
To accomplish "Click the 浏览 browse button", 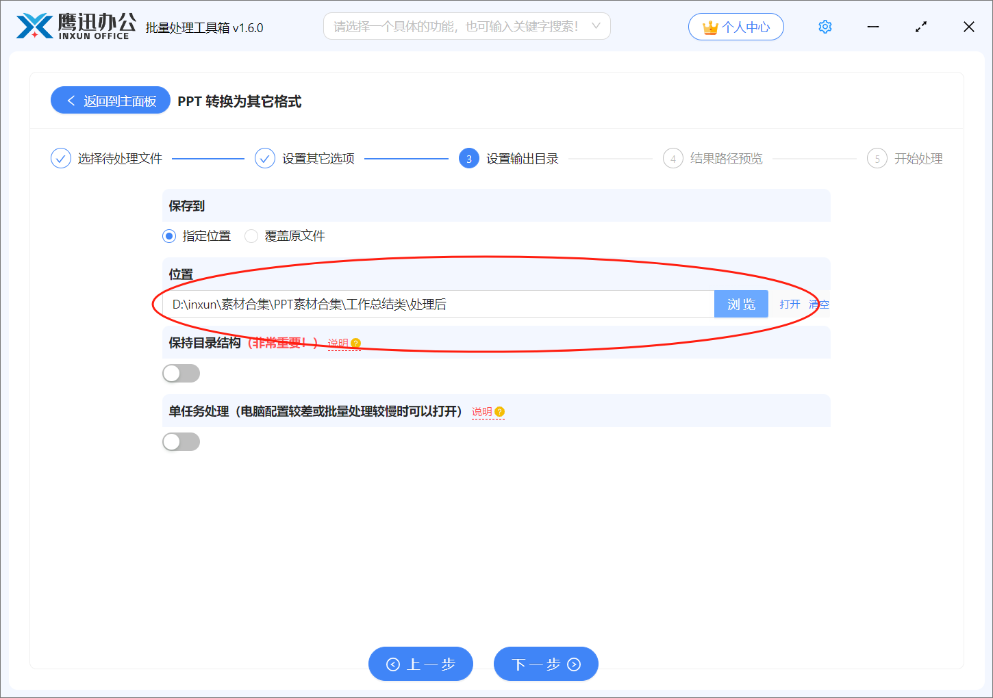I will (x=741, y=304).
